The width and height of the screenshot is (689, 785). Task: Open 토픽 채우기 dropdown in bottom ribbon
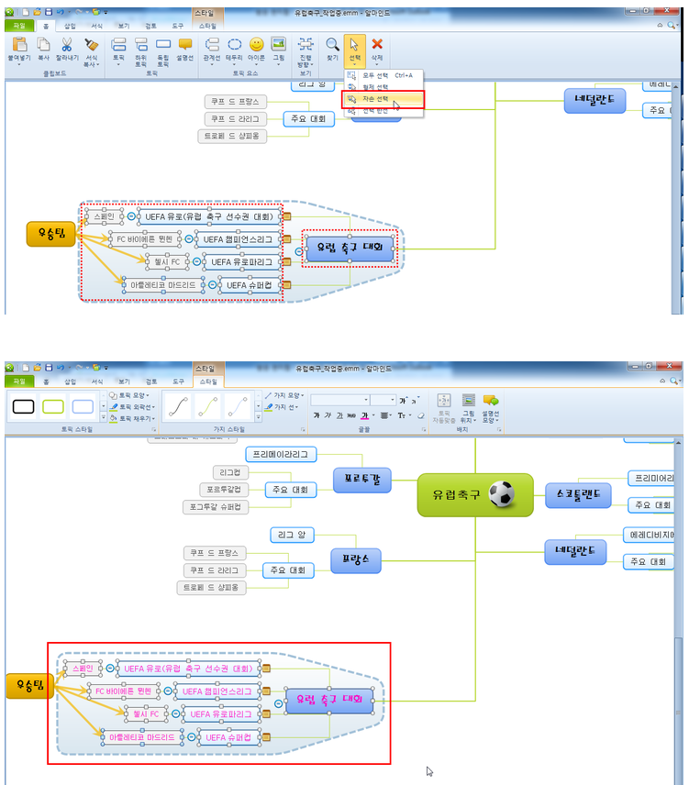click(132, 418)
